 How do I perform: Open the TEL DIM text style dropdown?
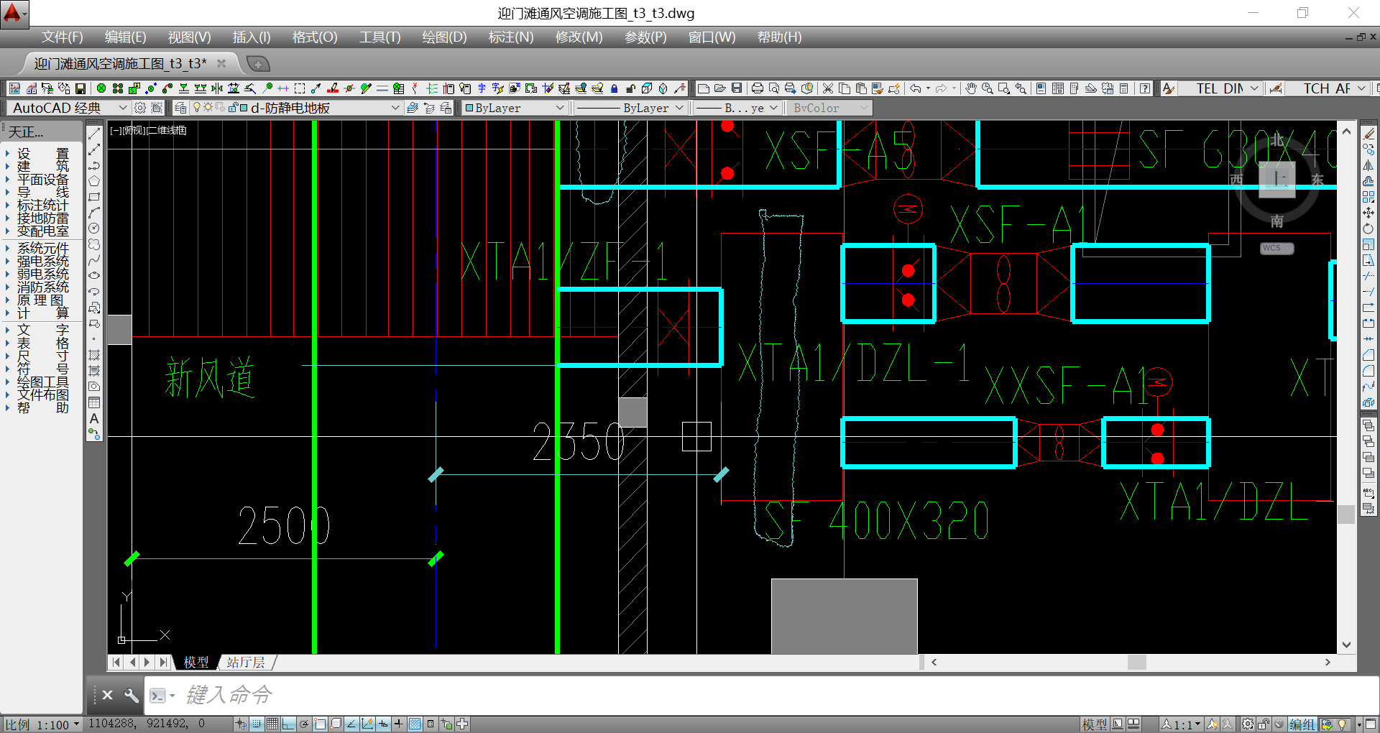[x=1221, y=88]
